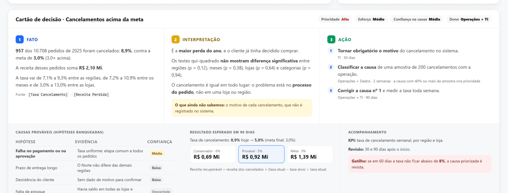Click 'Prazo de entrega longo' hypothesis

(37, 168)
